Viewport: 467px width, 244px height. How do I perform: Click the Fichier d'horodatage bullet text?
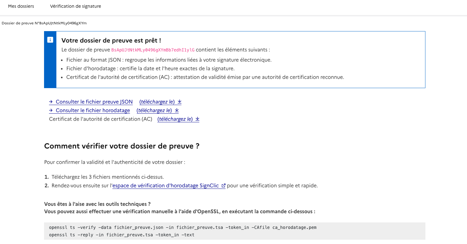pyautogui.click(x=150, y=69)
